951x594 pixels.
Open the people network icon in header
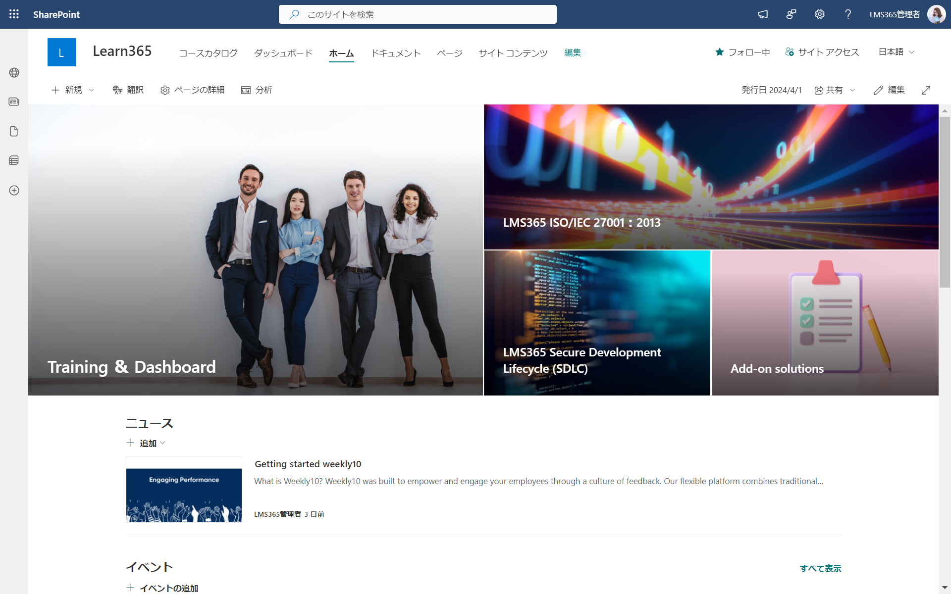[791, 14]
